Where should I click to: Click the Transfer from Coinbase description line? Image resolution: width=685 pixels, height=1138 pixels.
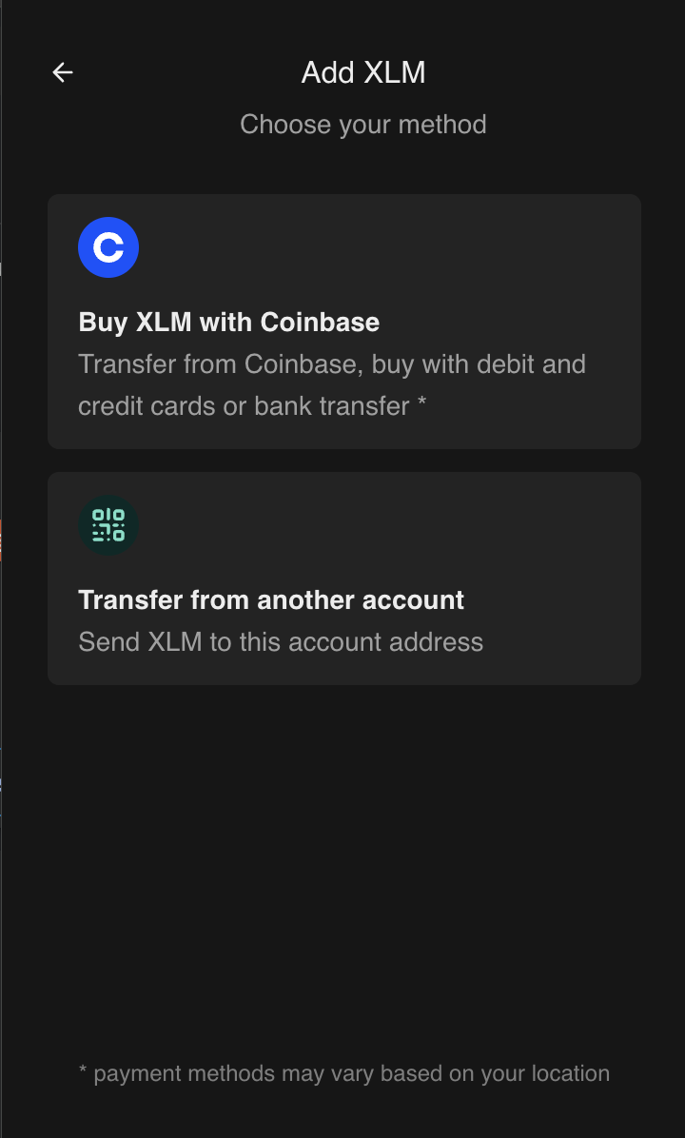pos(332,364)
